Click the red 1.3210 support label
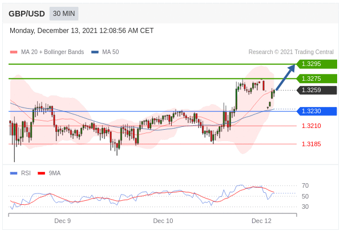The height and width of the screenshot is (231, 340). click(311, 126)
